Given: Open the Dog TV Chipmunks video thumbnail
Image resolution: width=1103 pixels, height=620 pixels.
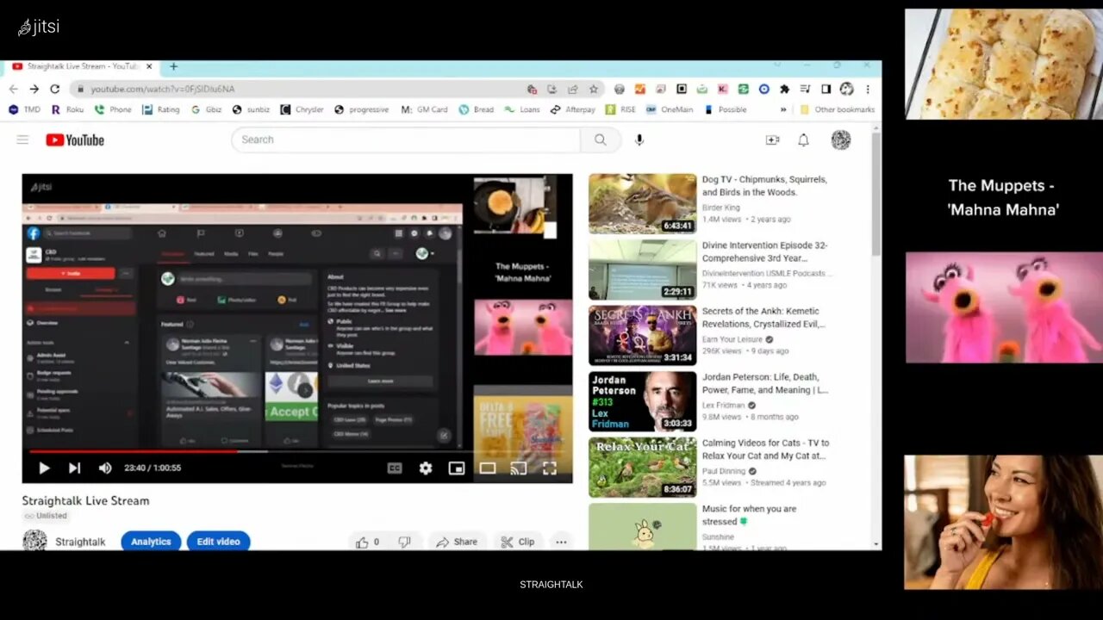Looking at the screenshot, I should (643, 203).
